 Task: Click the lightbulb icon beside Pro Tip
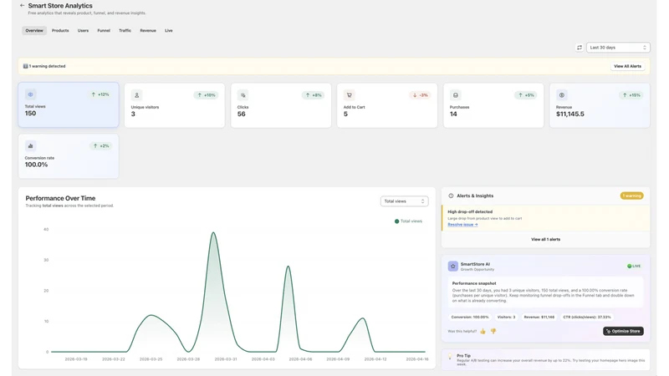450,357
